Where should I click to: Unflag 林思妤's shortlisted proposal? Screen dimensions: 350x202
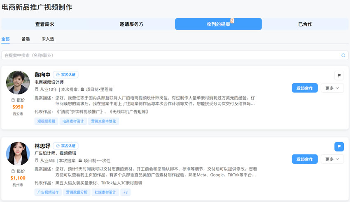click(x=339, y=147)
